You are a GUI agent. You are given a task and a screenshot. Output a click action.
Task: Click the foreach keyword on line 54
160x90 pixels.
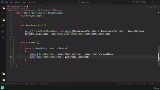pos(29,48)
